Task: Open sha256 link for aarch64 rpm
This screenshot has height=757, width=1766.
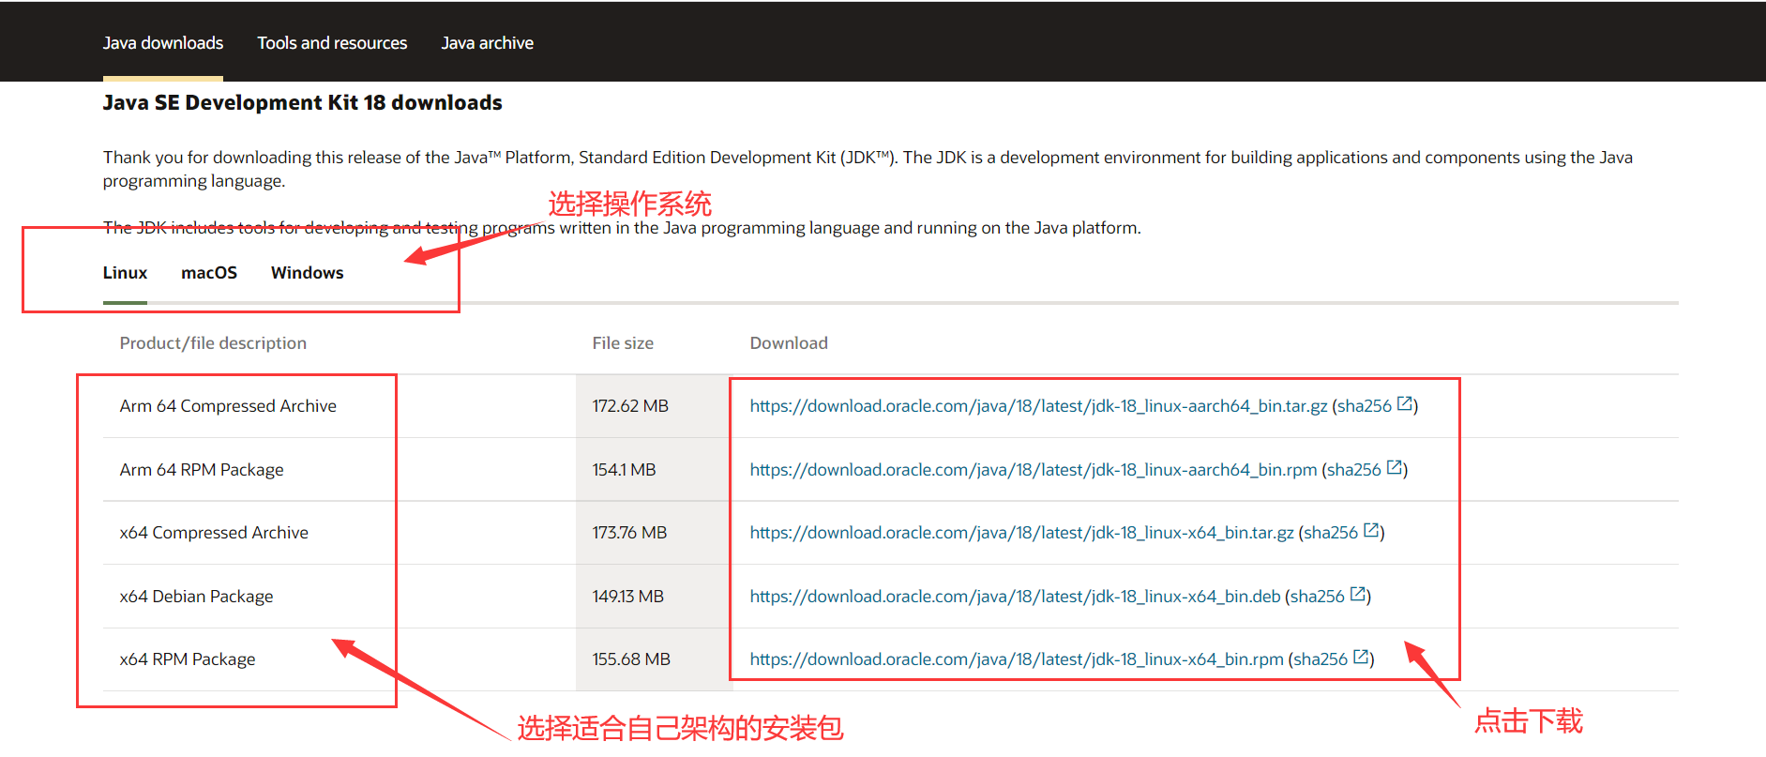Action: 1354,470
